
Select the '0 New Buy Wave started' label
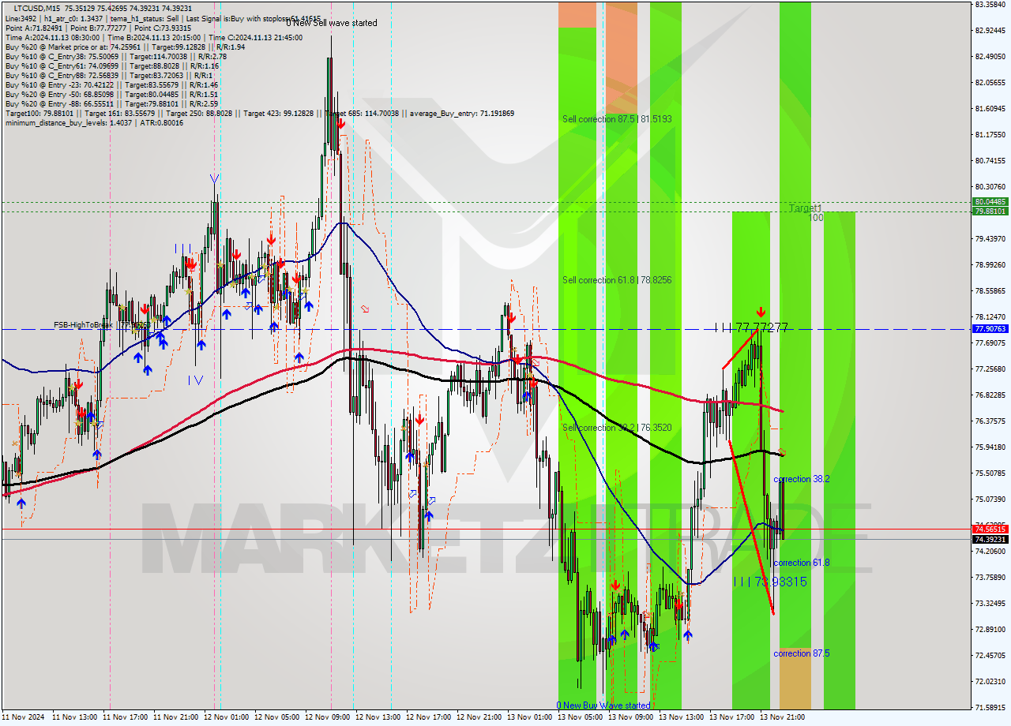tap(603, 705)
